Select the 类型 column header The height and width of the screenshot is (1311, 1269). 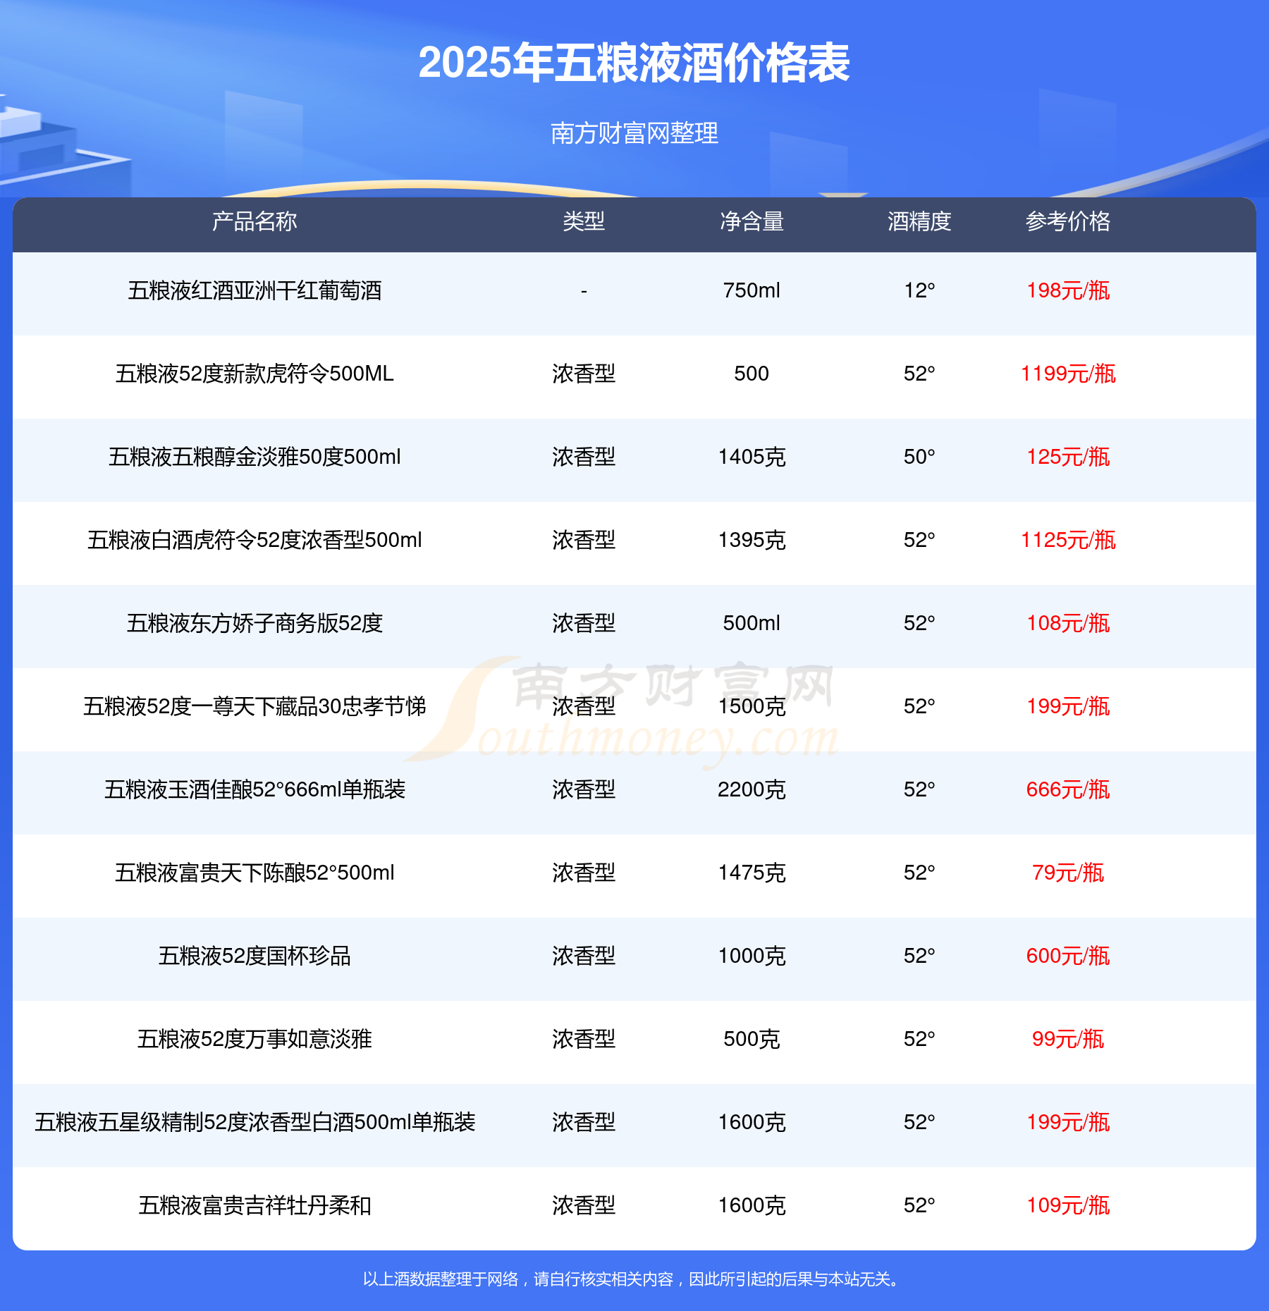coord(584,221)
